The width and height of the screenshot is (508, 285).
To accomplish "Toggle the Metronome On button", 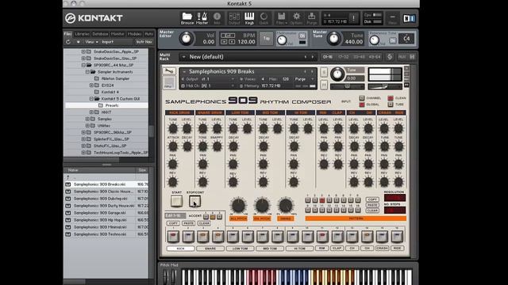I will [302, 36].
